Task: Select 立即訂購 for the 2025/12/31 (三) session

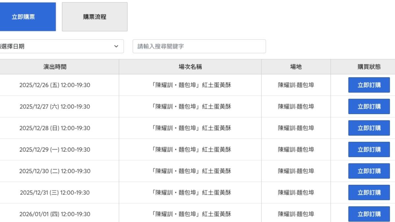Action: pos(369,192)
